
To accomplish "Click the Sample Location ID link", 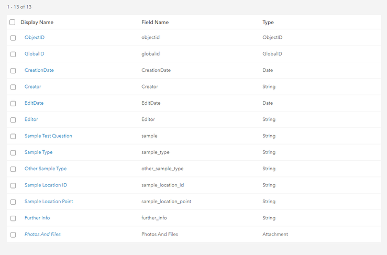I will pyautogui.click(x=46, y=185).
